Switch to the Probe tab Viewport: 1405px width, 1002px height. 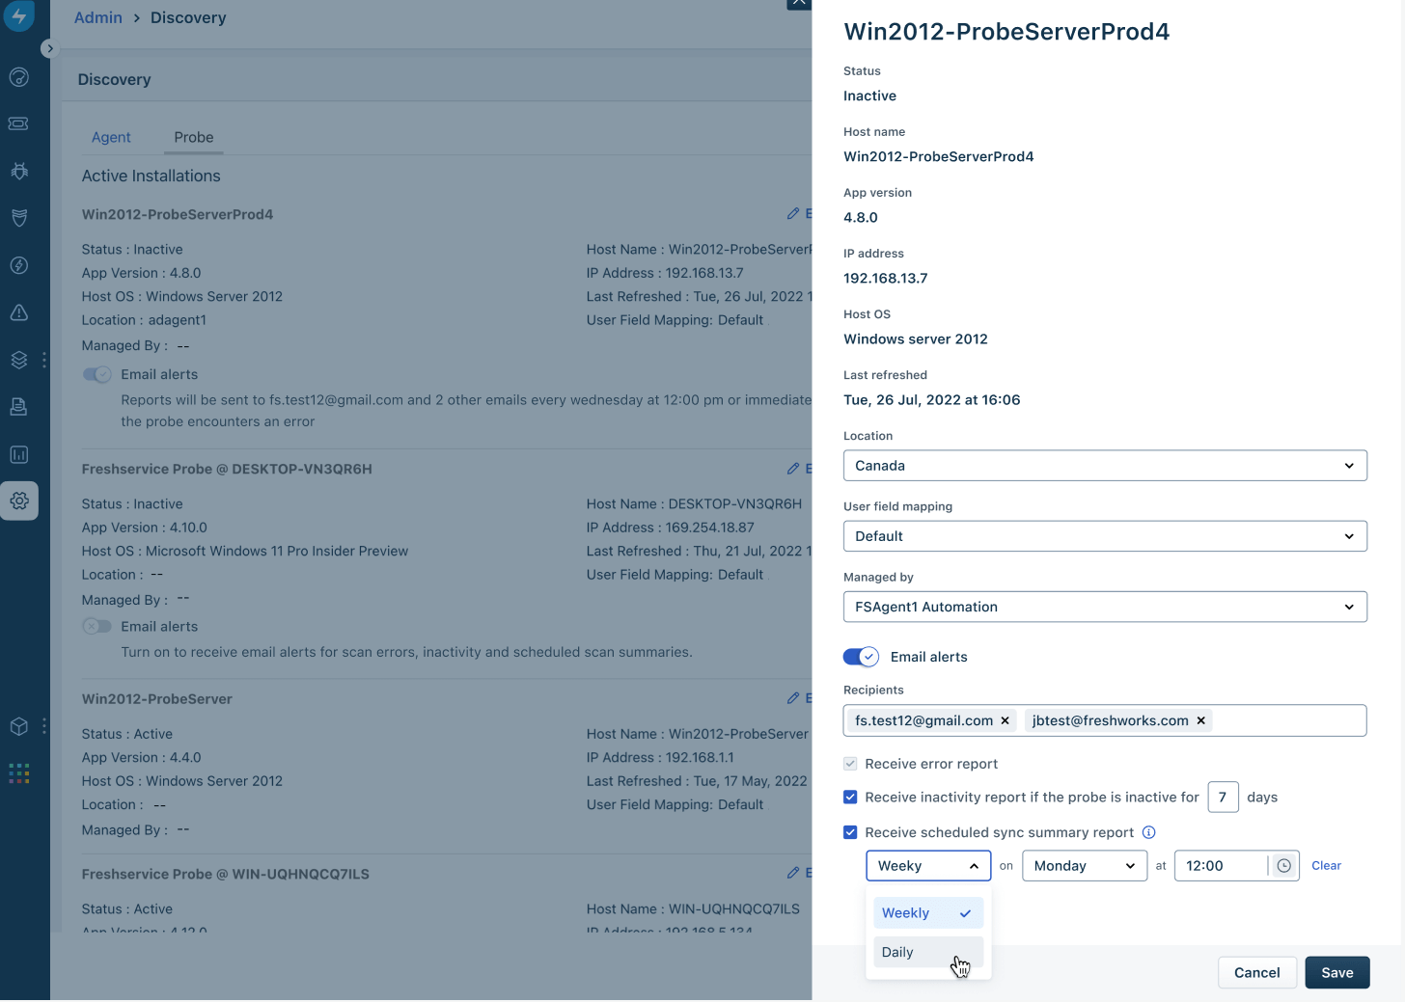pos(194,137)
